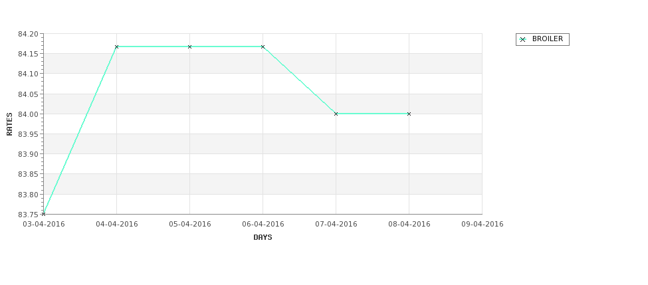Screen dimensions: 648x285
Task: Click the DAYS axis title
Action: click(x=263, y=238)
